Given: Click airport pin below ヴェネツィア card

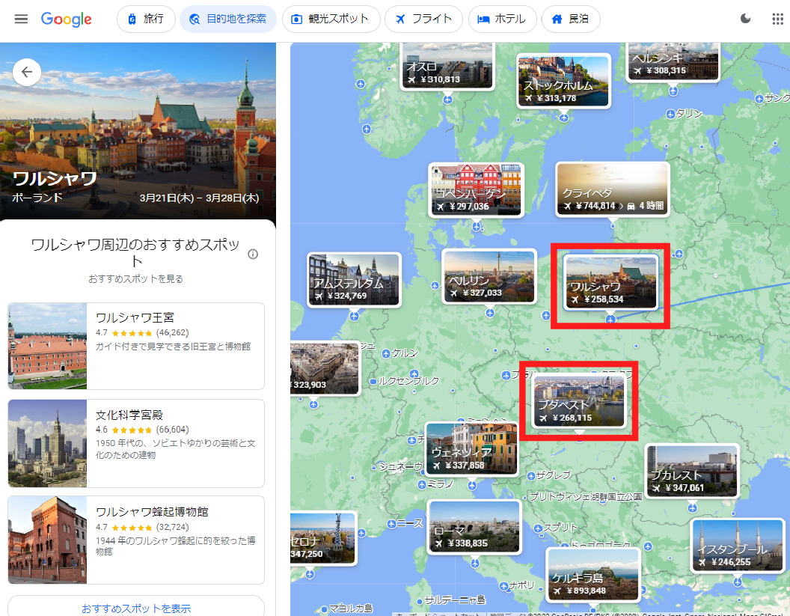Looking at the screenshot, I should click(x=471, y=486).
